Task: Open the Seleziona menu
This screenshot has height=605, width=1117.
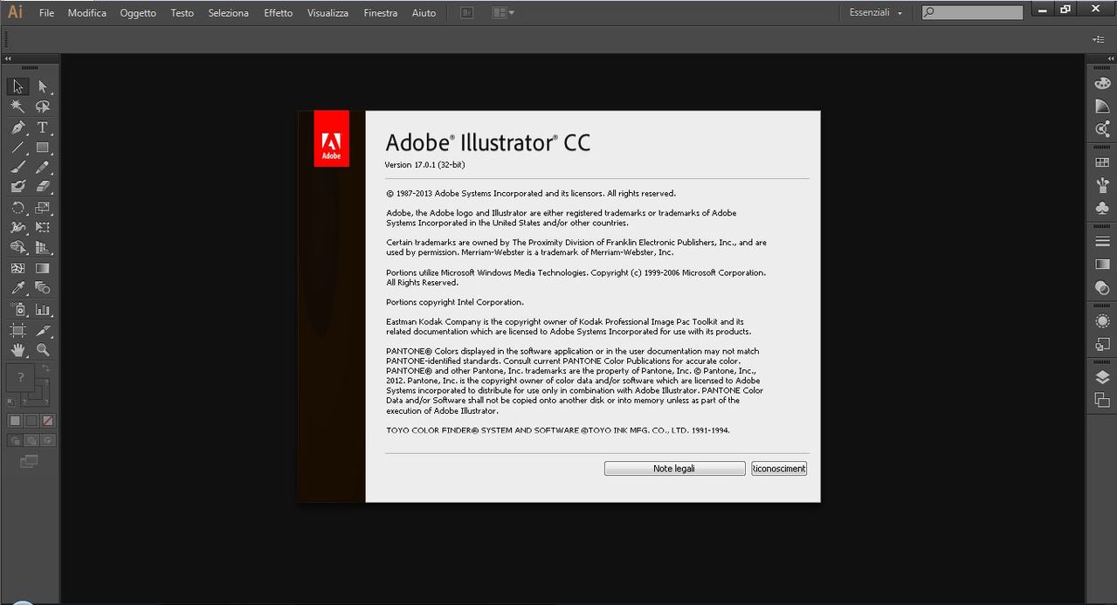Action: (229, 13)
